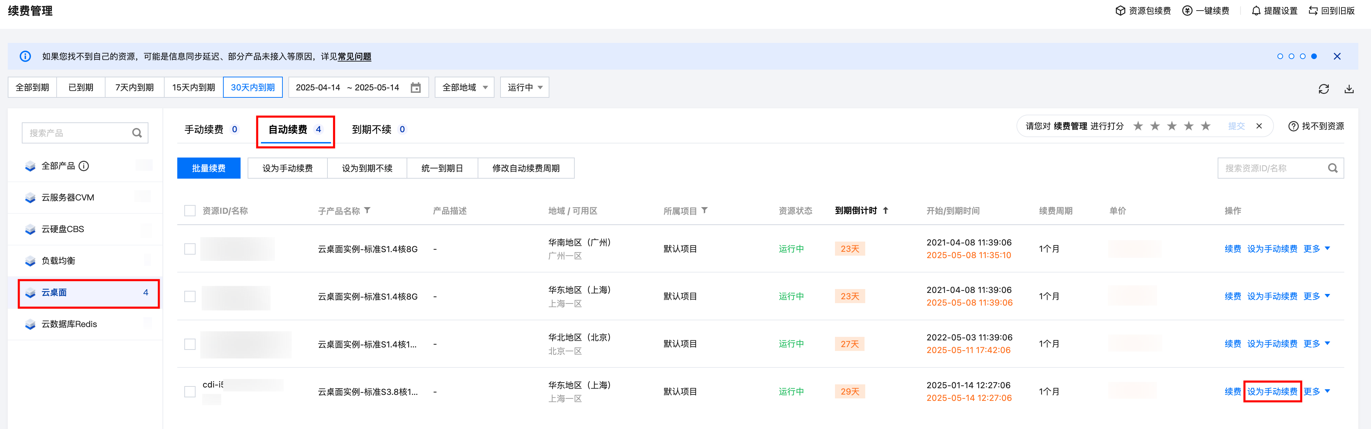Rate five stars for 续费管理

click(1206, 126)
